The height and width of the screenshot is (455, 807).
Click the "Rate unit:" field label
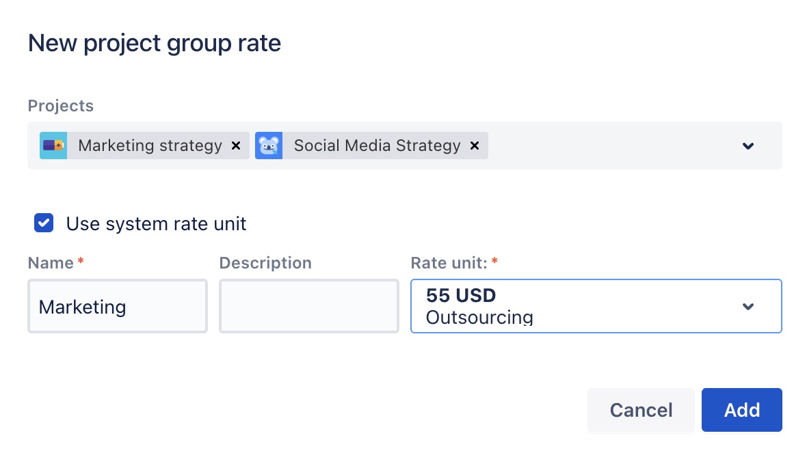[449, 263]
